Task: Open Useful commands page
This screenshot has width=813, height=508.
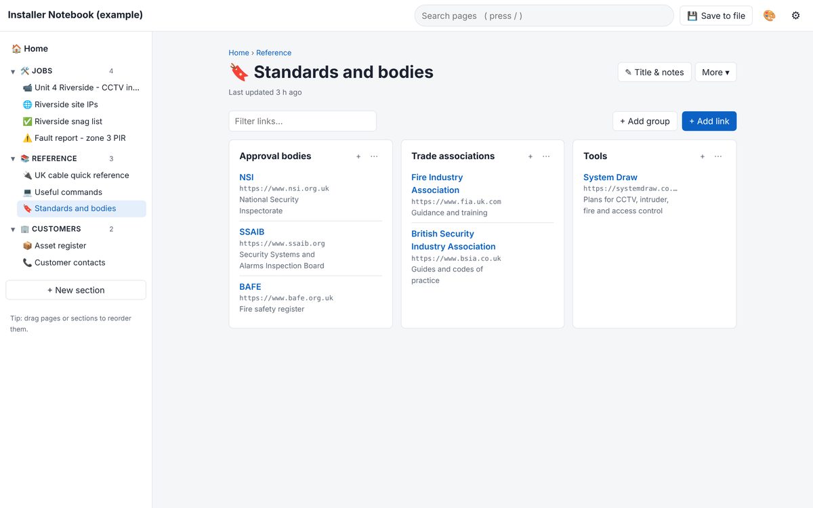Action: [x=81, y=192]
